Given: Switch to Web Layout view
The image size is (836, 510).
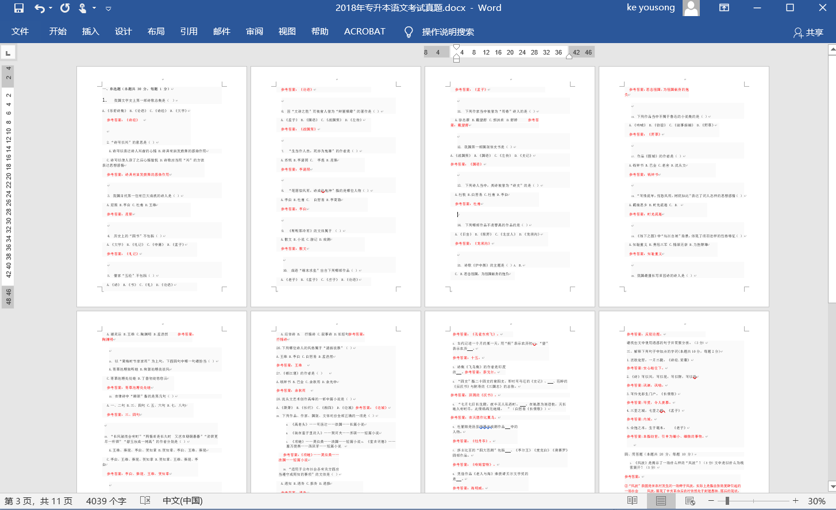Looking at the screenshot, I should [x=690, y=501].
